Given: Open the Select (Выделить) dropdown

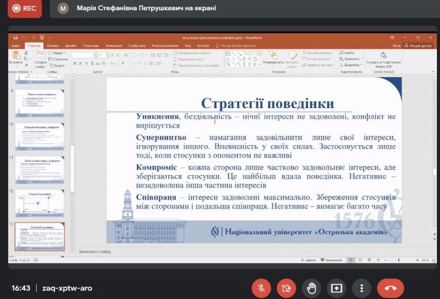Looking at the screenshot, I should (x=349, y=65).
